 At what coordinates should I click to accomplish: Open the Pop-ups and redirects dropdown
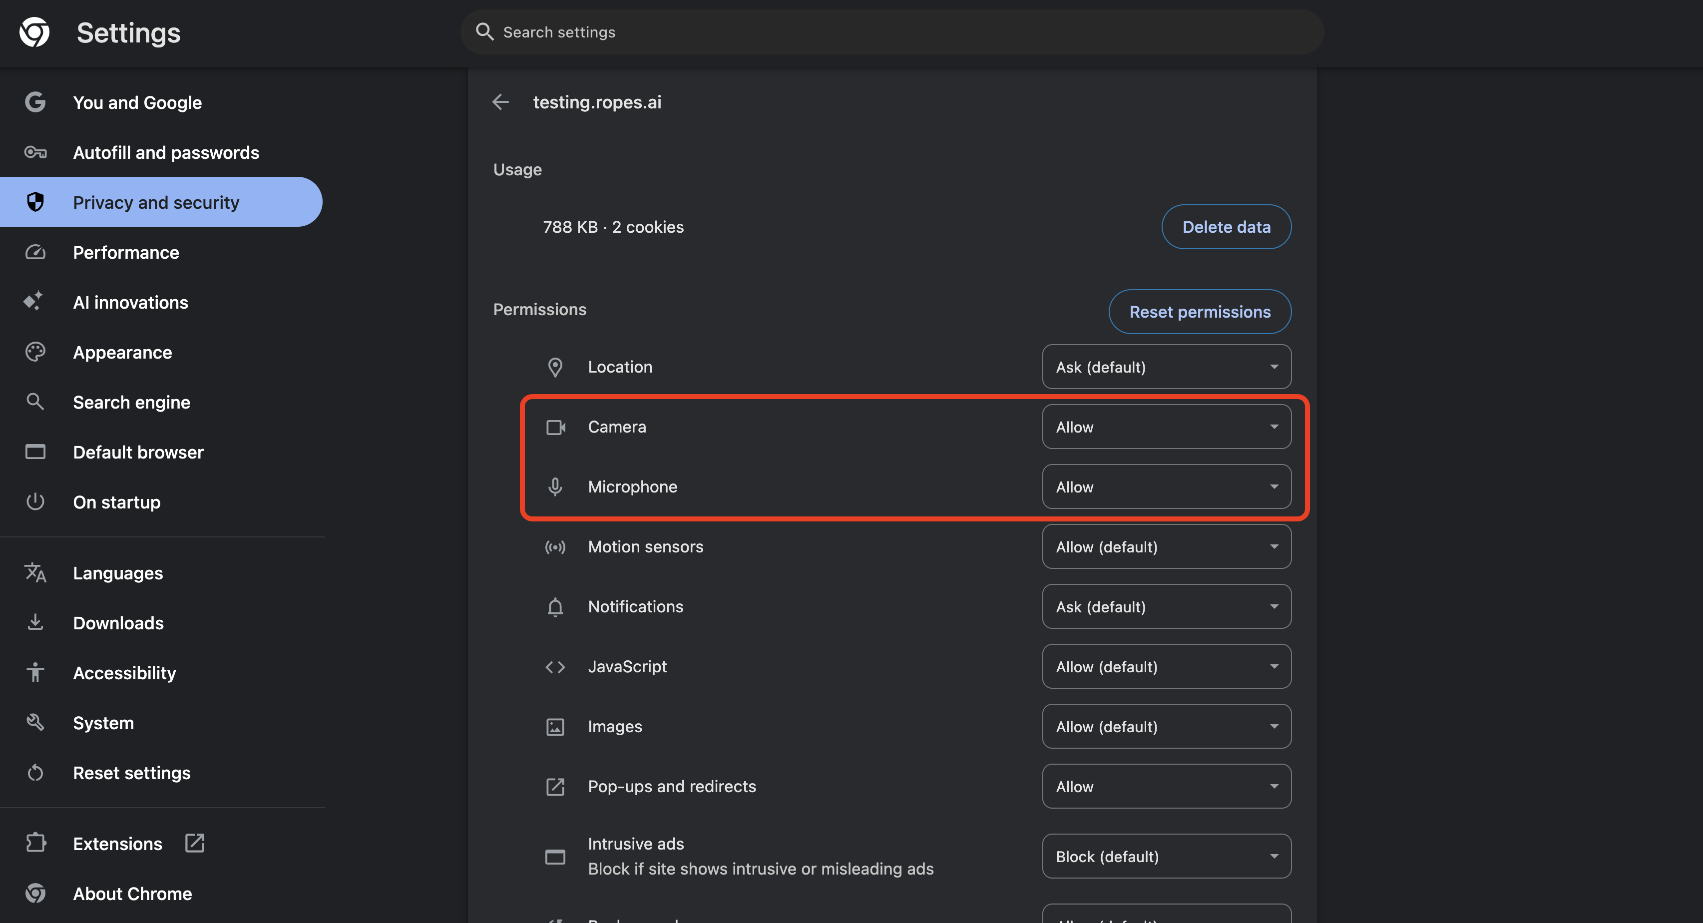(x=1167, y=786)
